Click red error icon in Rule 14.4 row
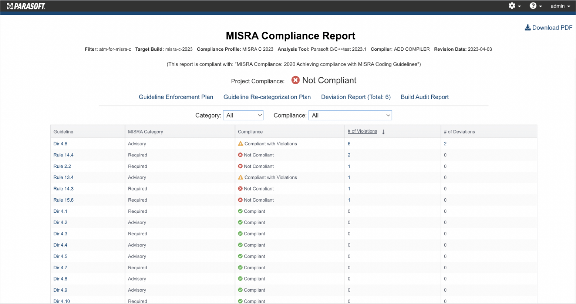 pos(240,155)
